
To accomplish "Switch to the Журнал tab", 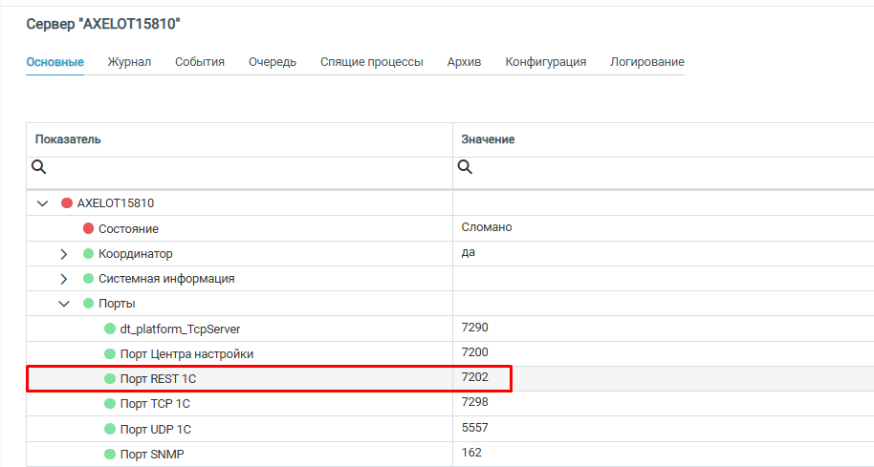I will click(x=129, y=62).
